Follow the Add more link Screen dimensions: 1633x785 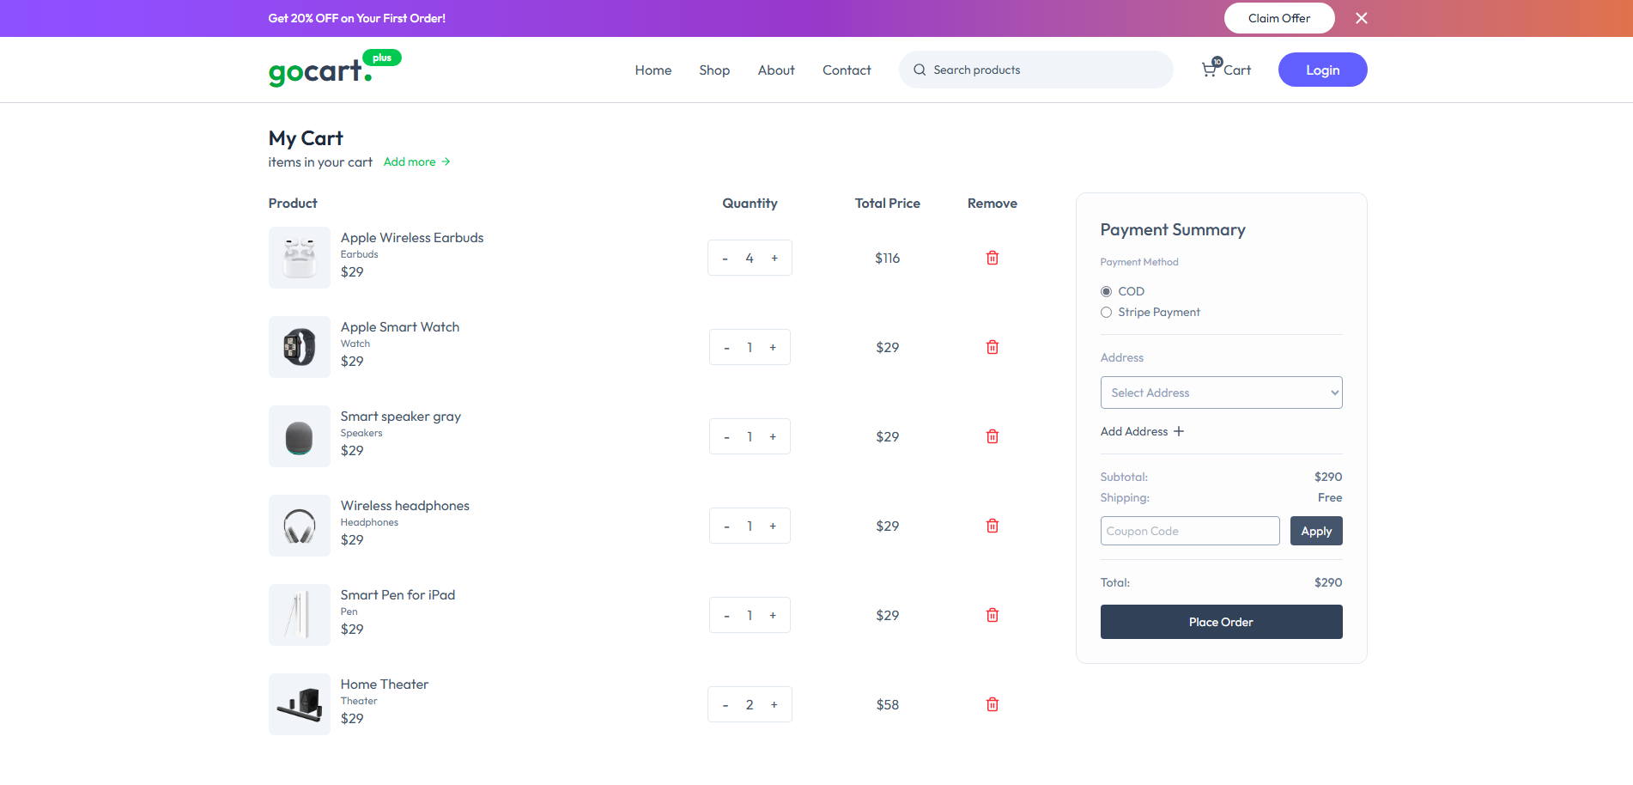tap(416, 162)
